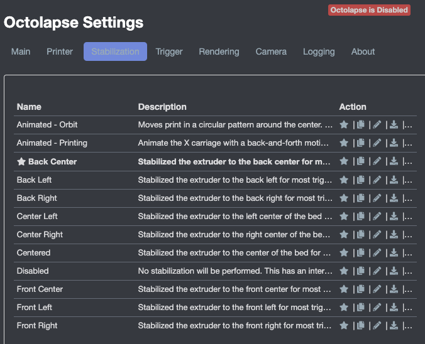The height and width of the screenshot is (344, 425).
Task: Click the Front Left profile name
Action: tap(35, 307)
